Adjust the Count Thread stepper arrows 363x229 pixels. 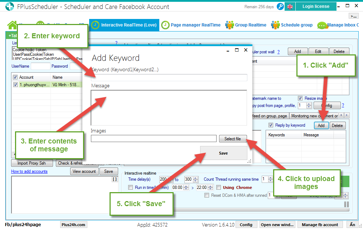click(x=270, y=179)
